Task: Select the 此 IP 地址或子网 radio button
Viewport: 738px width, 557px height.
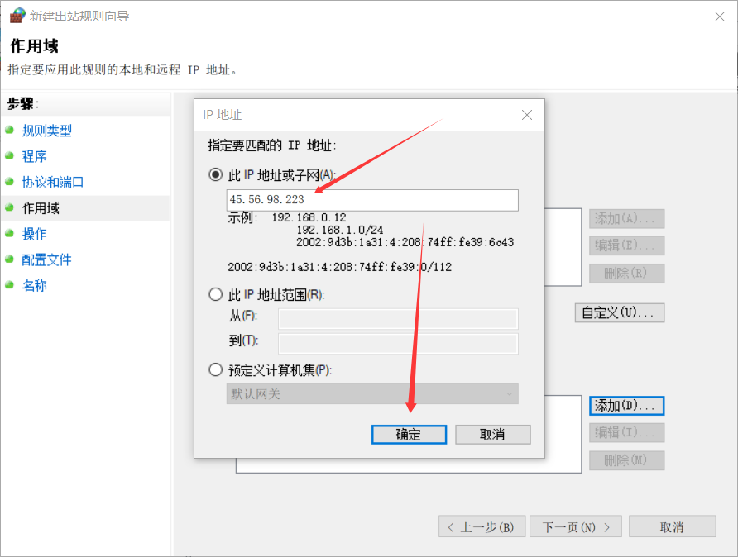Action: coord(215,174)
